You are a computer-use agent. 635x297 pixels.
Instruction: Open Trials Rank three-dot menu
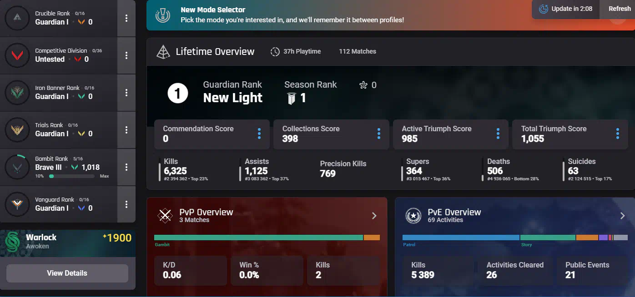(126, 130)
